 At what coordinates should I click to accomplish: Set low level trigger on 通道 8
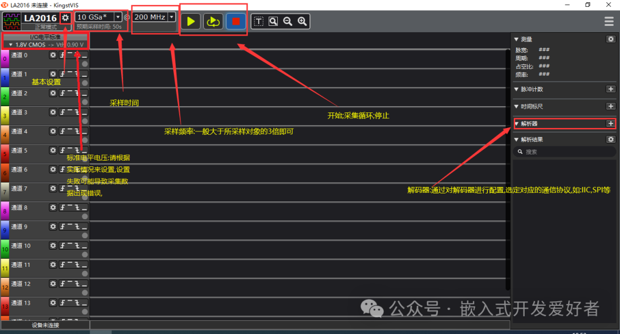tap(84, 207)
